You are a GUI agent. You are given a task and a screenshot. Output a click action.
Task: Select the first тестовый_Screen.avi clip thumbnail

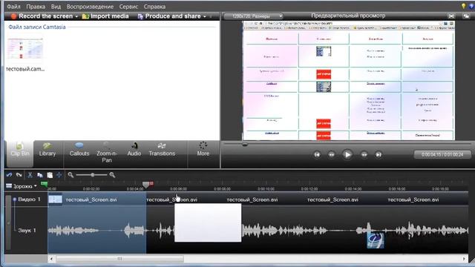click(56, 200)
